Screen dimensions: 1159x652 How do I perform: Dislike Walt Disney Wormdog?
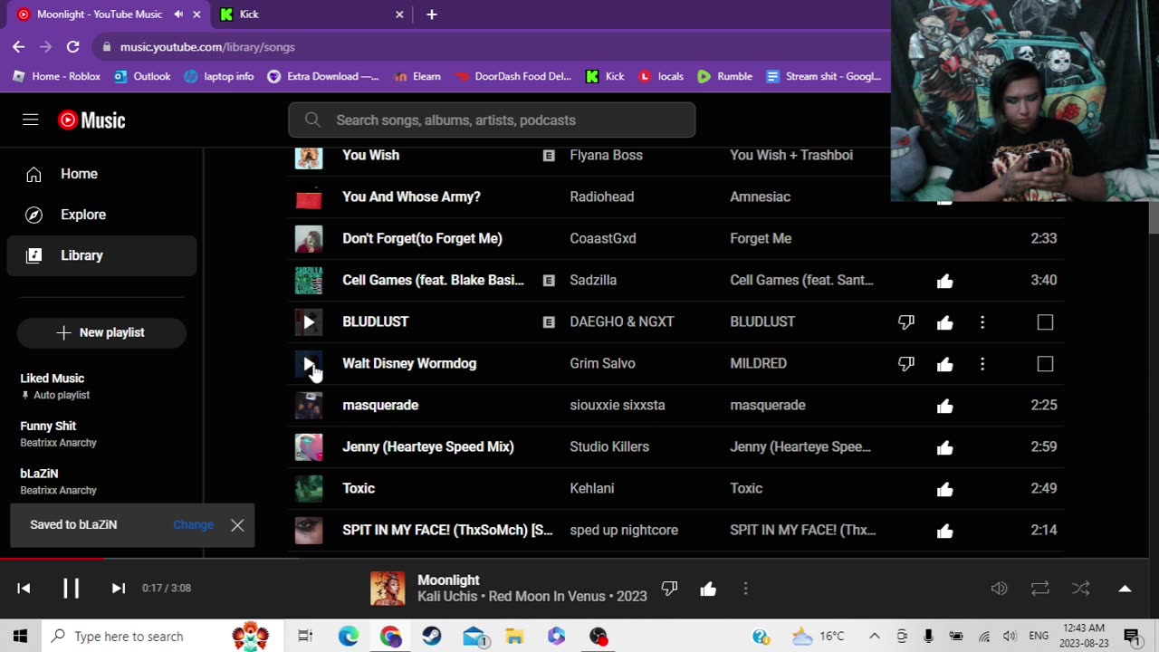tap(905, 363)
